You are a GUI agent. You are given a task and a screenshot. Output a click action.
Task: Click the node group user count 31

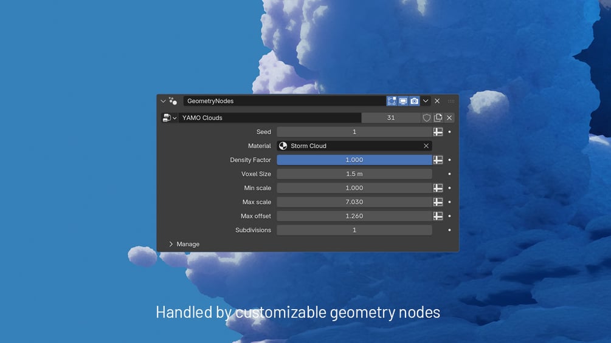tap(391, 118)
